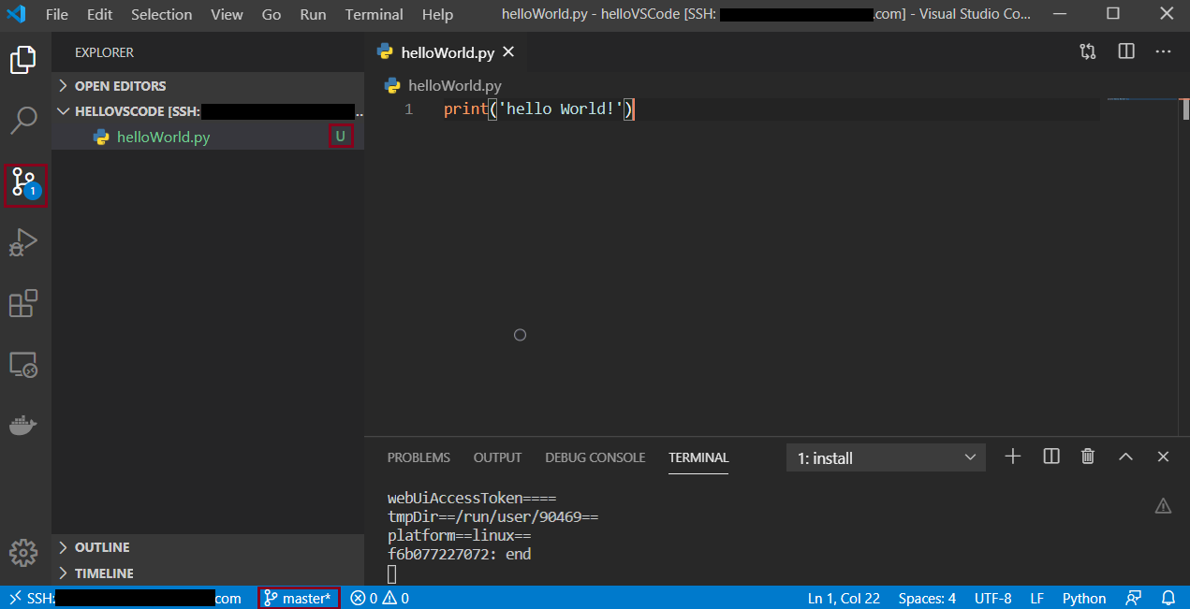Open the Extensions view
1190x609 pixels.
pyautogui.click(x=24, y=303)
